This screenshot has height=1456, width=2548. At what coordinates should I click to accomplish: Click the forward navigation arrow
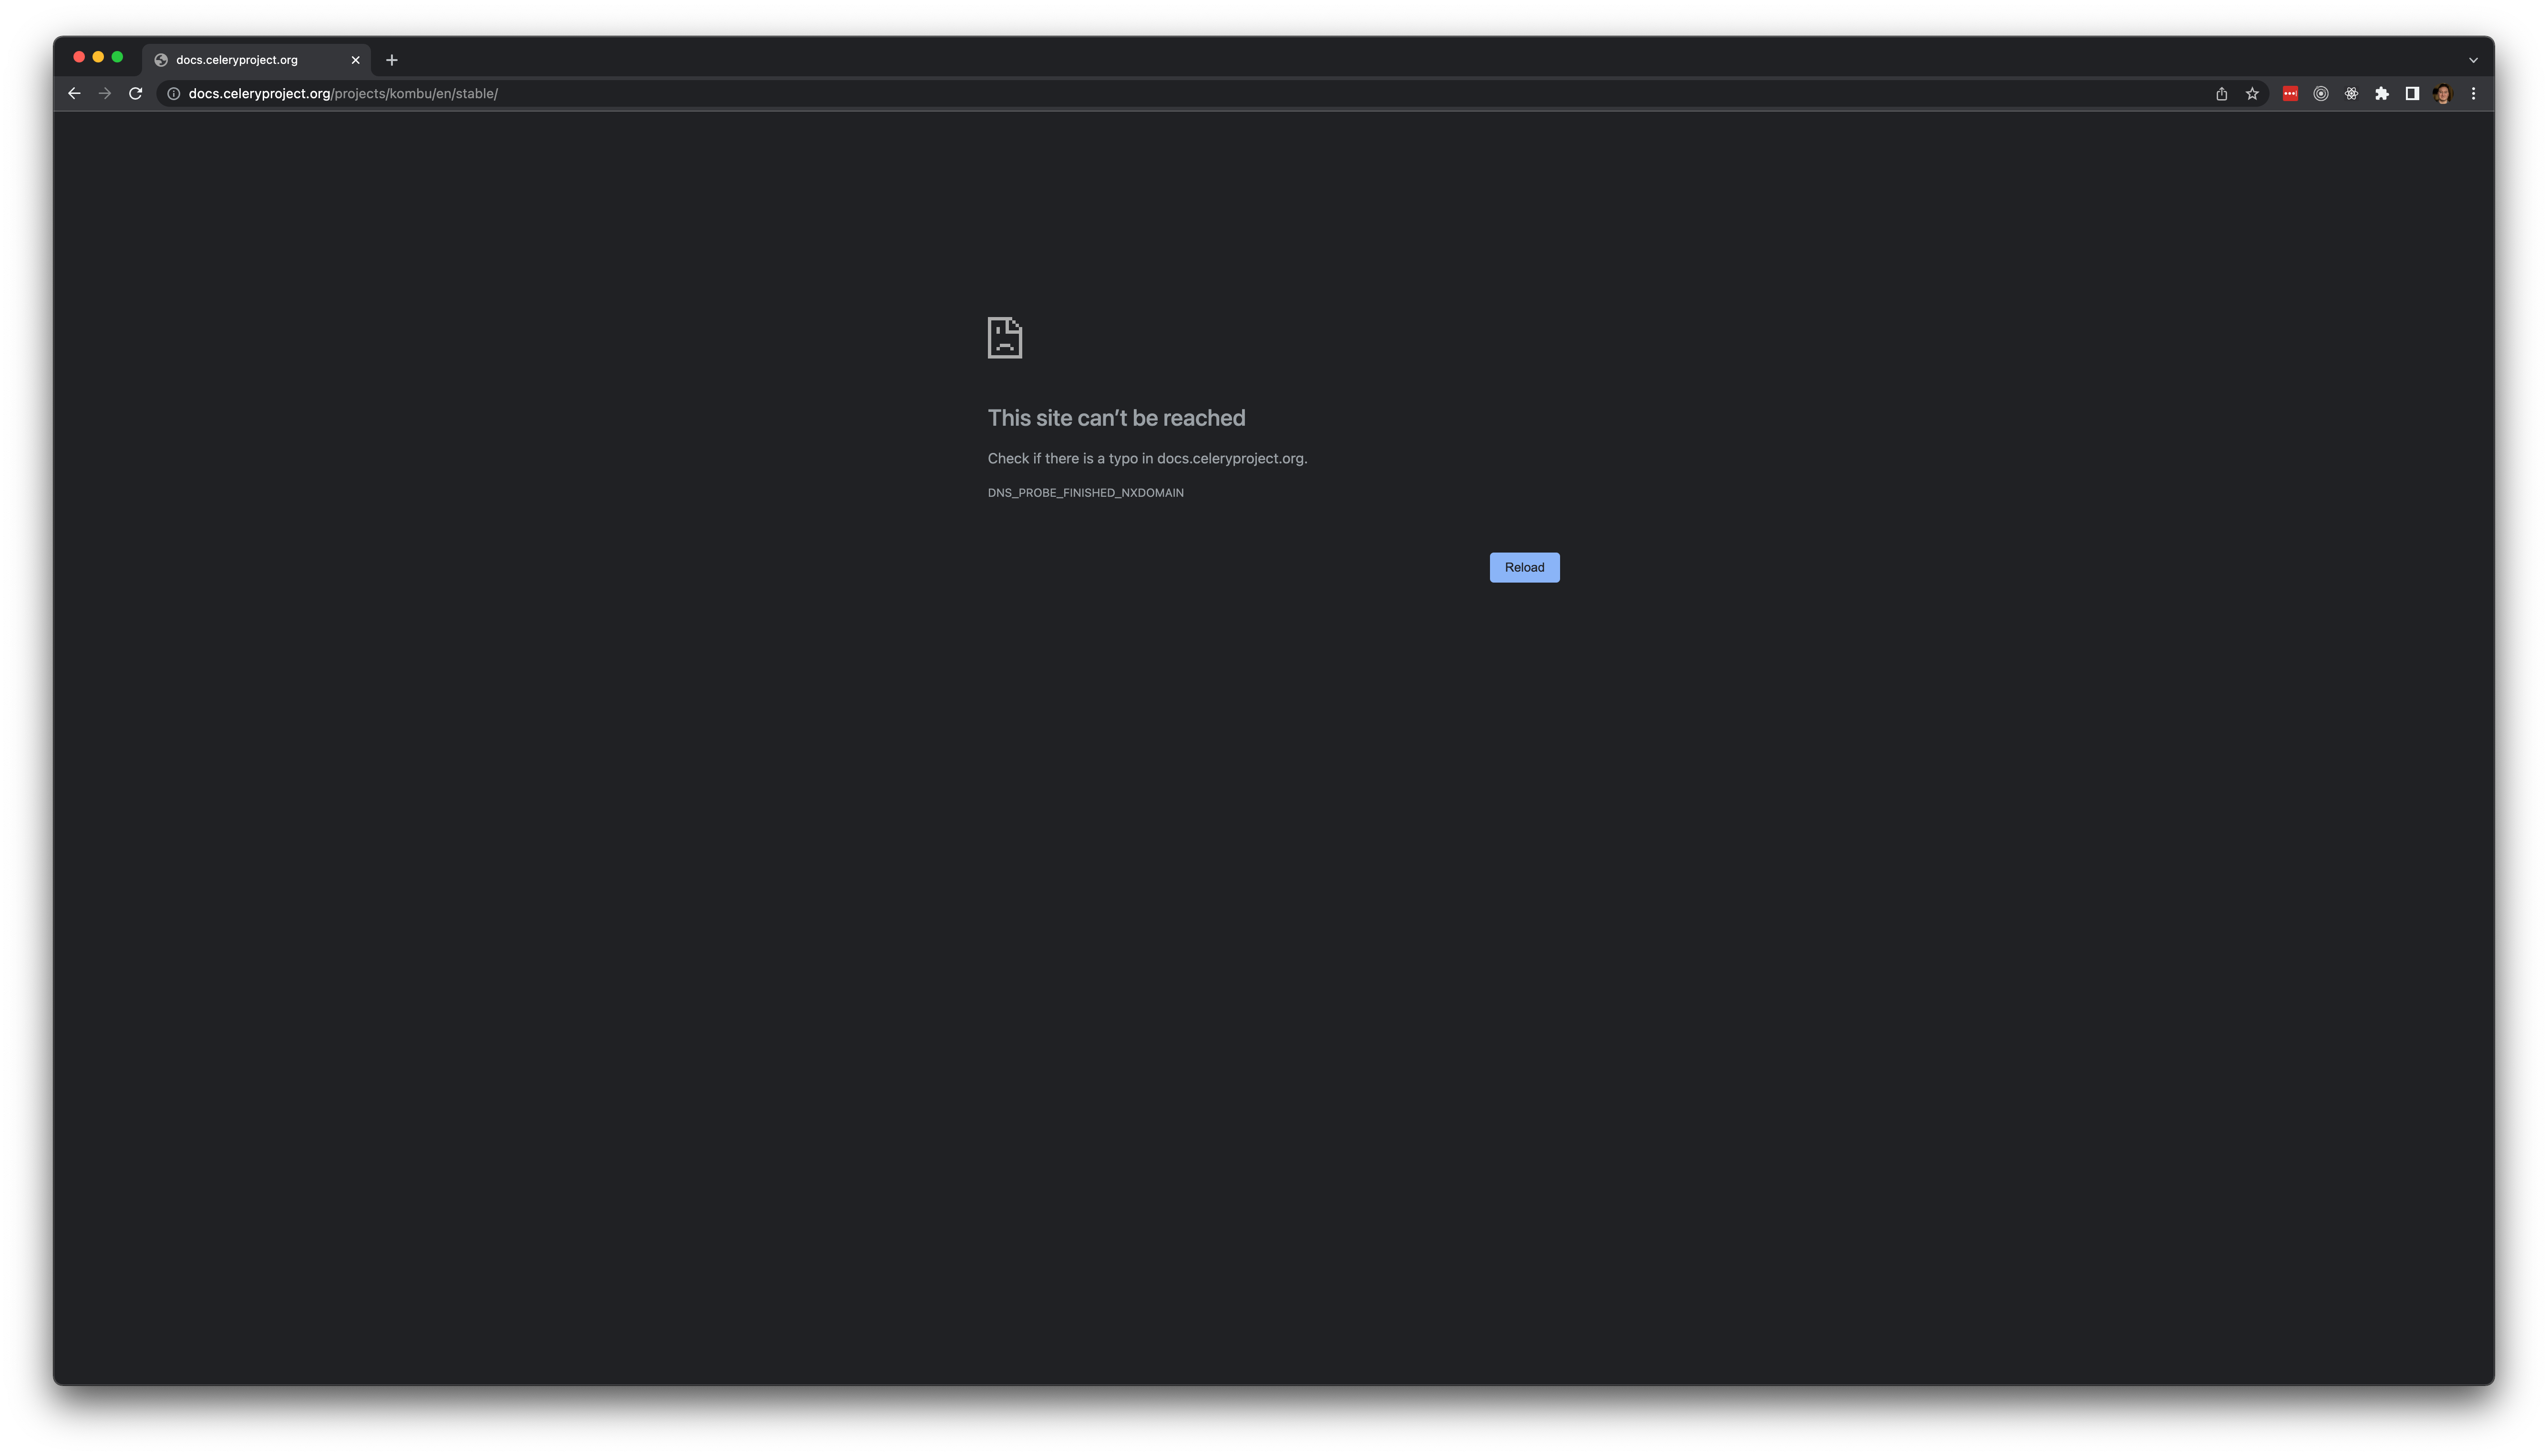[105, 93]
